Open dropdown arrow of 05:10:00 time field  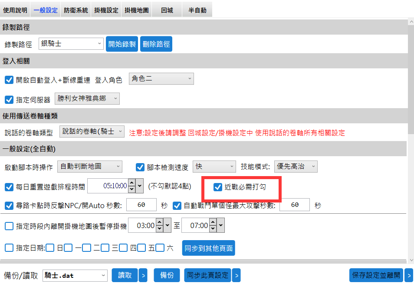click(x=140, y=186)
